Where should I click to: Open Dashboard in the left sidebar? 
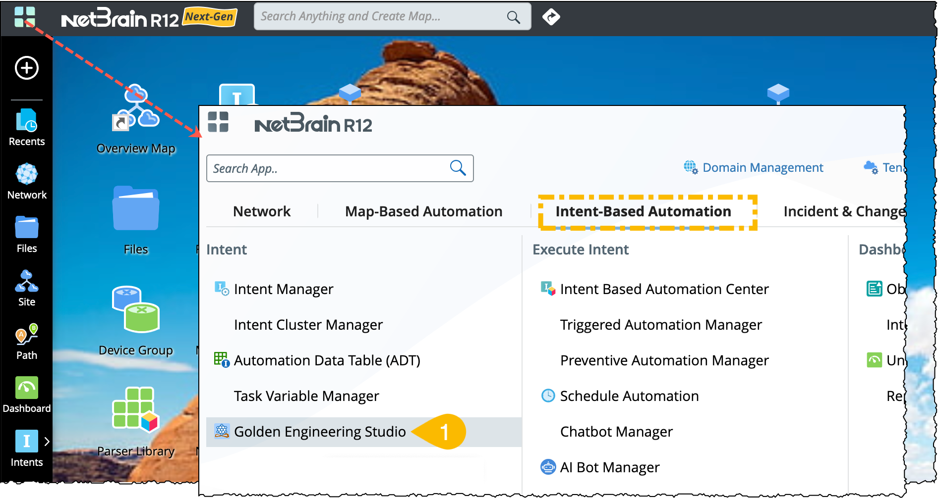pyautogui.click(x=27, y=395)
